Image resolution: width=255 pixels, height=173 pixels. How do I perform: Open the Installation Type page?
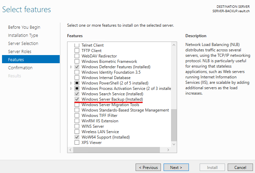[23, 35]
